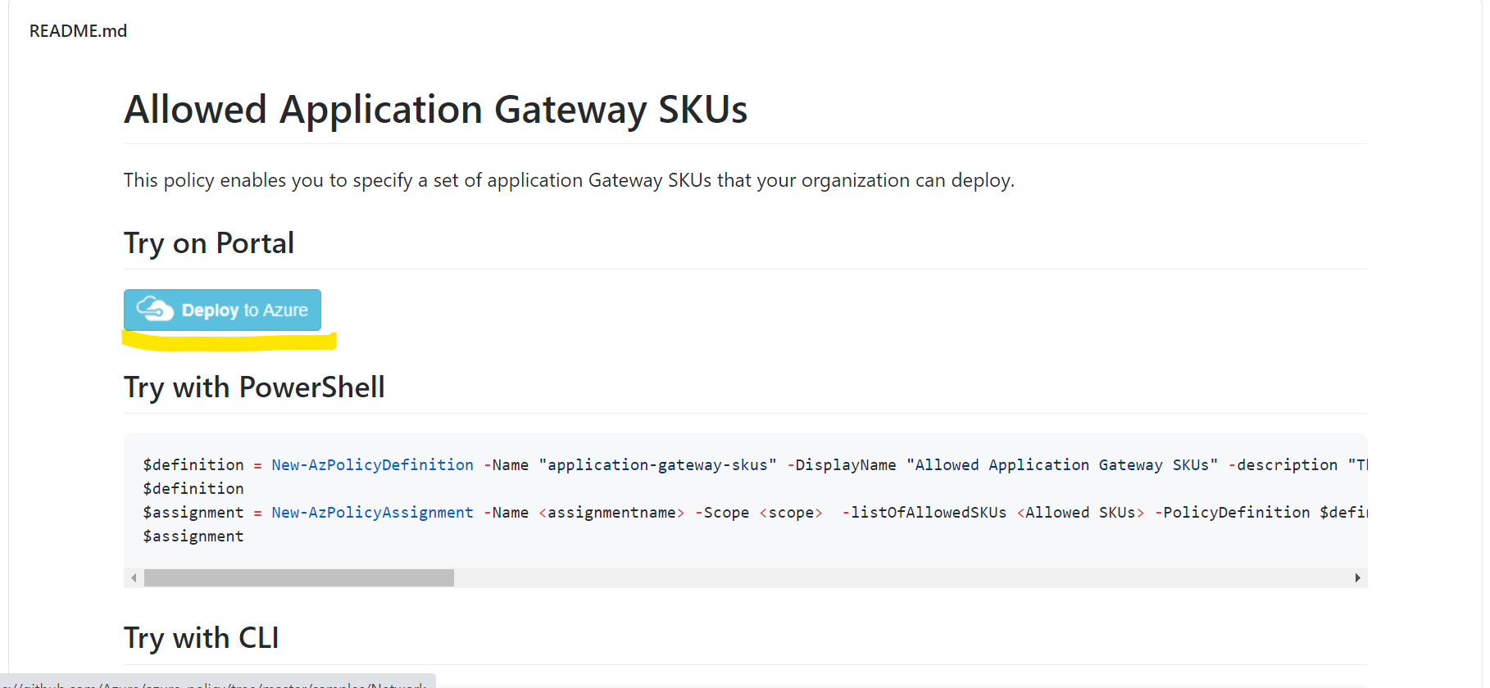This screenshot has width=1490, height=688.
Task: Click the empty scrollbar track past the thumb
Action: 902,577
